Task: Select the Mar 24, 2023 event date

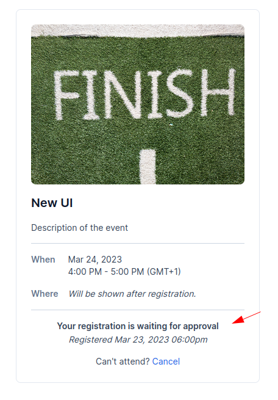Action: 95,260
